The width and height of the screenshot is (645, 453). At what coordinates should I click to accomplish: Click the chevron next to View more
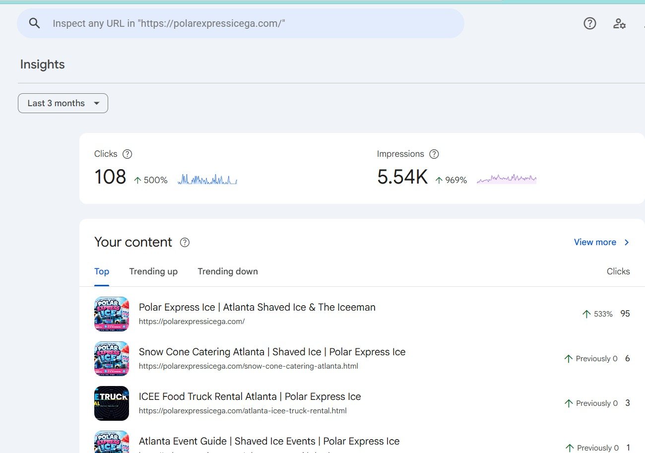[627, 242]
